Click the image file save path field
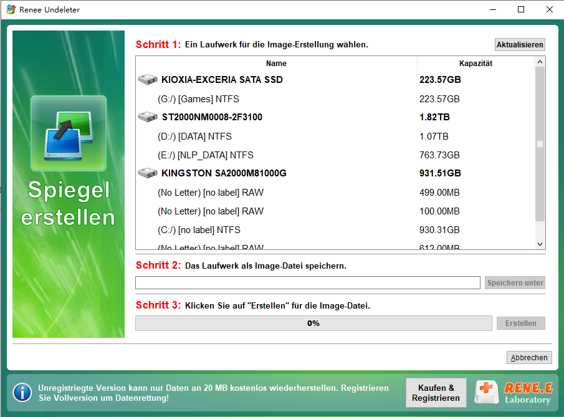Viewport: 564px width, 417px height. (307, 283)
